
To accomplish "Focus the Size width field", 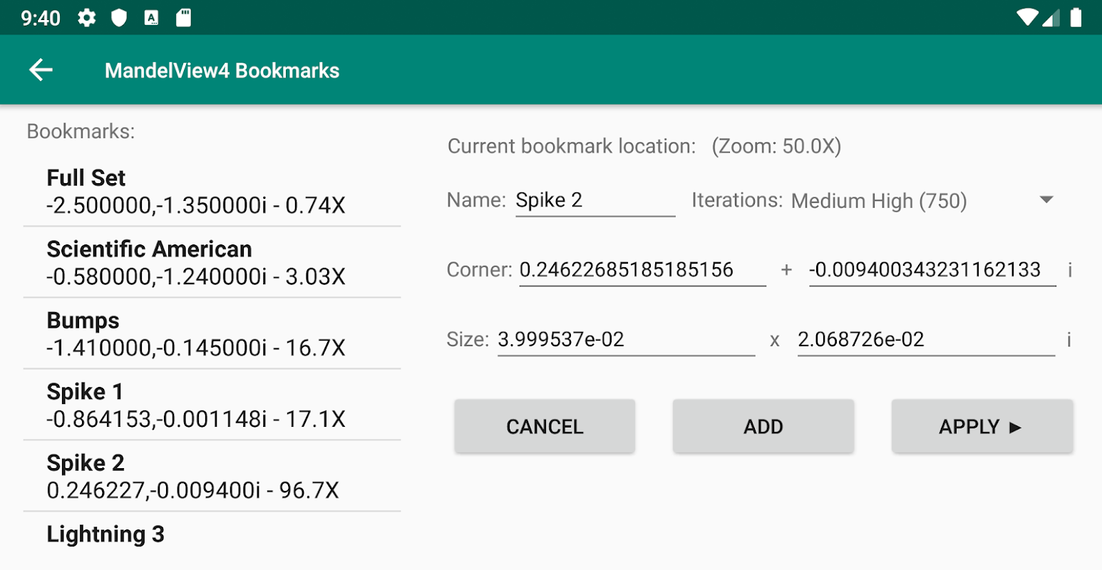I will pos(625,340).
